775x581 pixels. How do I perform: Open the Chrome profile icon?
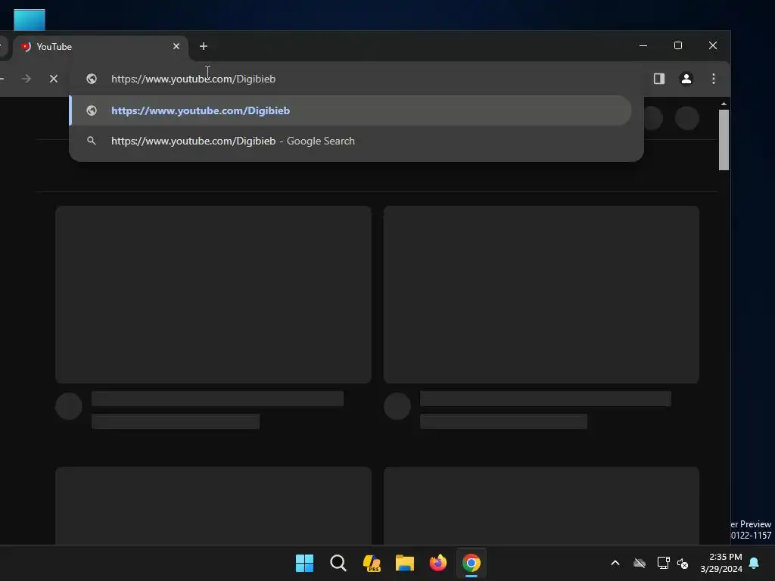click(x=686, y=79)
